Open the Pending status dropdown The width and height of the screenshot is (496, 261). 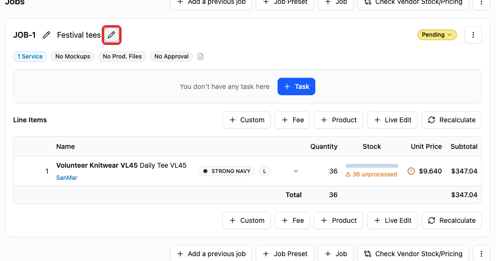point(437,35)
